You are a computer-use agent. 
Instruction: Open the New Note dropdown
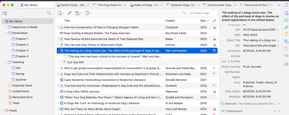click(x=89, y=13)
